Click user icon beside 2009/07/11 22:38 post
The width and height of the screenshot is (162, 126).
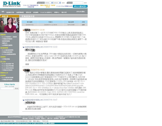(x=24, y=30)
